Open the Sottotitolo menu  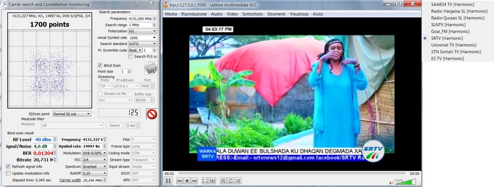pyautogui.click(x=252, y=14)
